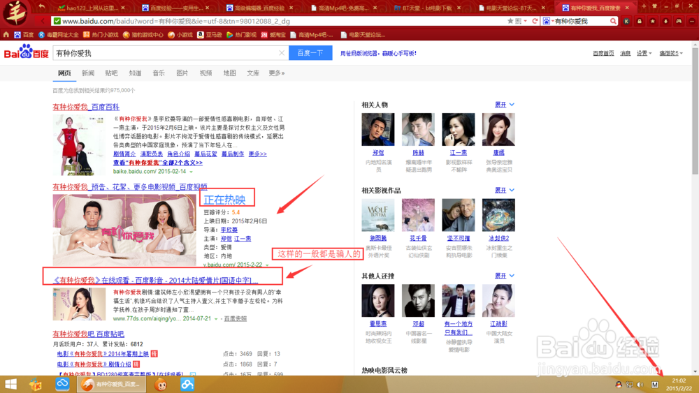Screen dimensions: 699x393
Task: Click the QQ penguin tray icon
Action: [619, 384]
